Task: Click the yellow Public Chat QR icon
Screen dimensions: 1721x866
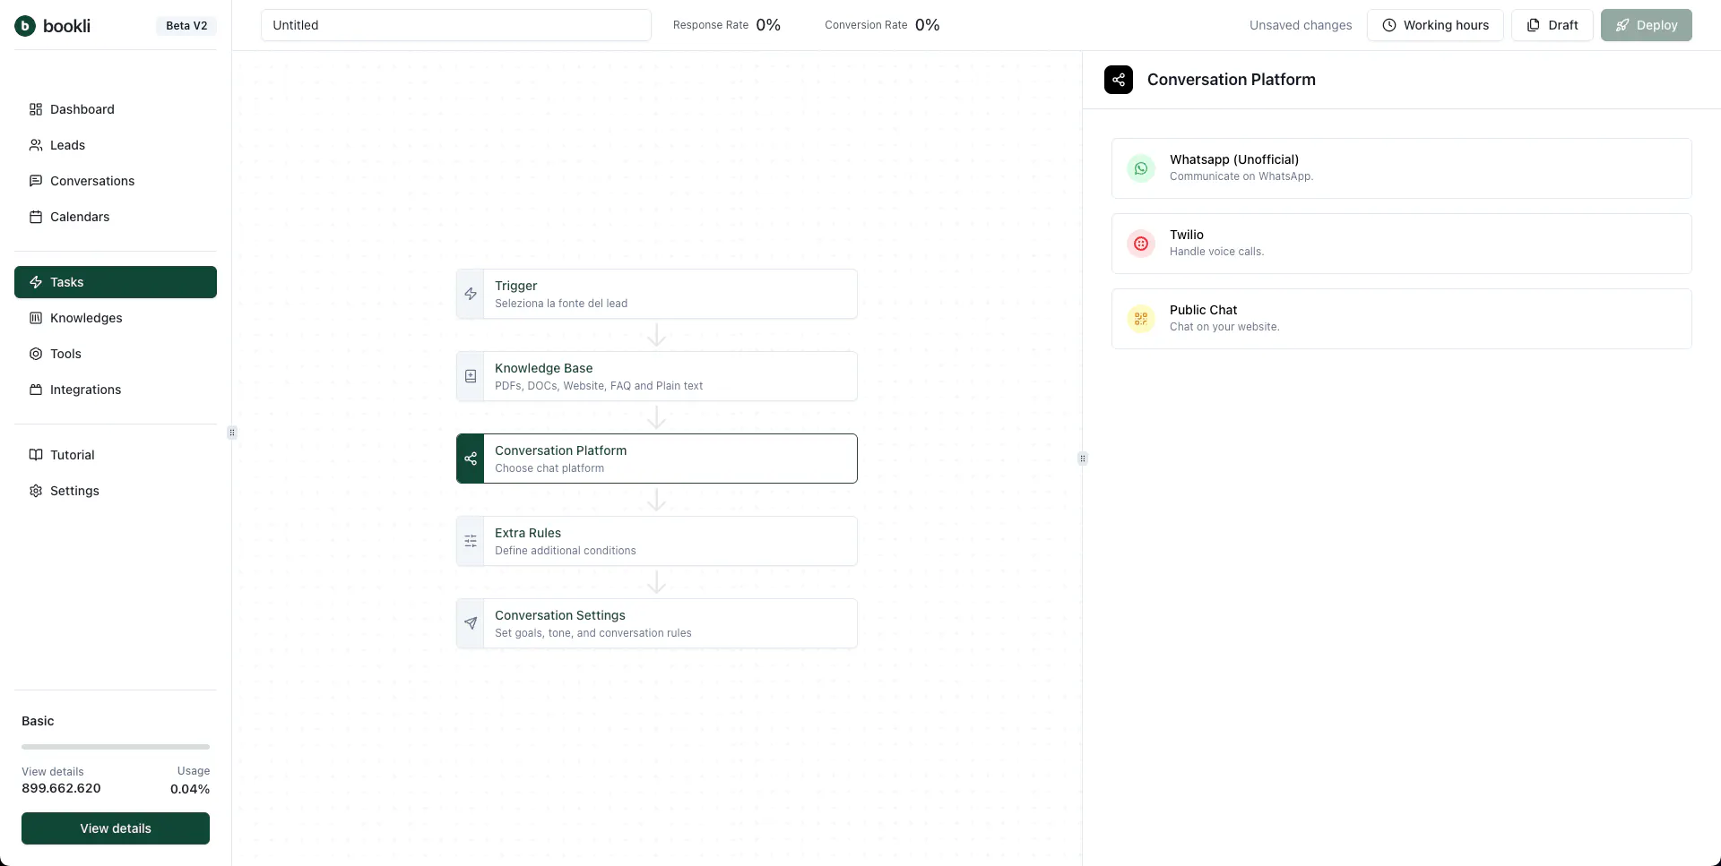Action: coord(1141,319)
